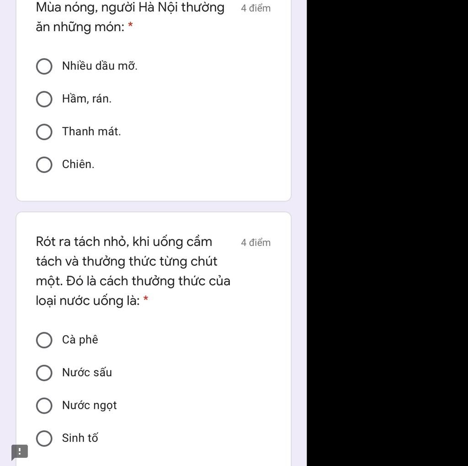Click the question text about Mùa nóng

pos(130,17)
